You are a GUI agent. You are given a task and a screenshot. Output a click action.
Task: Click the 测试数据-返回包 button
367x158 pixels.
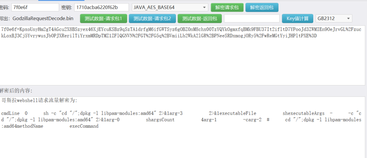200,19
